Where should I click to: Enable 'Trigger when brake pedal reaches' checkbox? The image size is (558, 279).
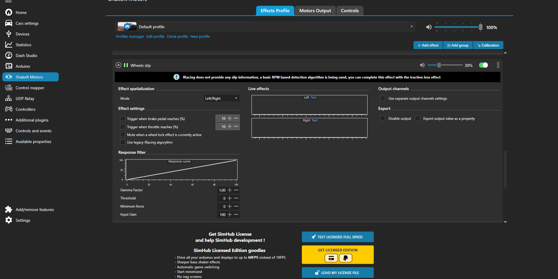tap(123, 118)
